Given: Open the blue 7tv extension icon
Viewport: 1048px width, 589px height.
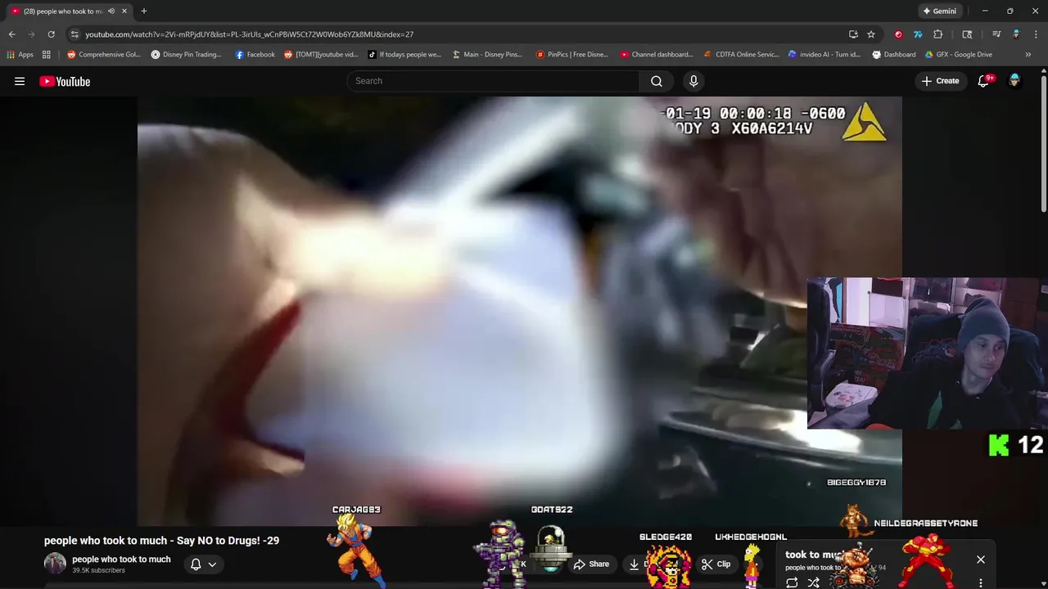Looking at the screenshot, I should (918, 34).
